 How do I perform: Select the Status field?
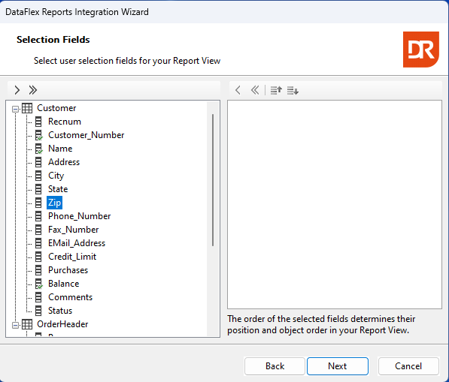(x=60, y=311)
